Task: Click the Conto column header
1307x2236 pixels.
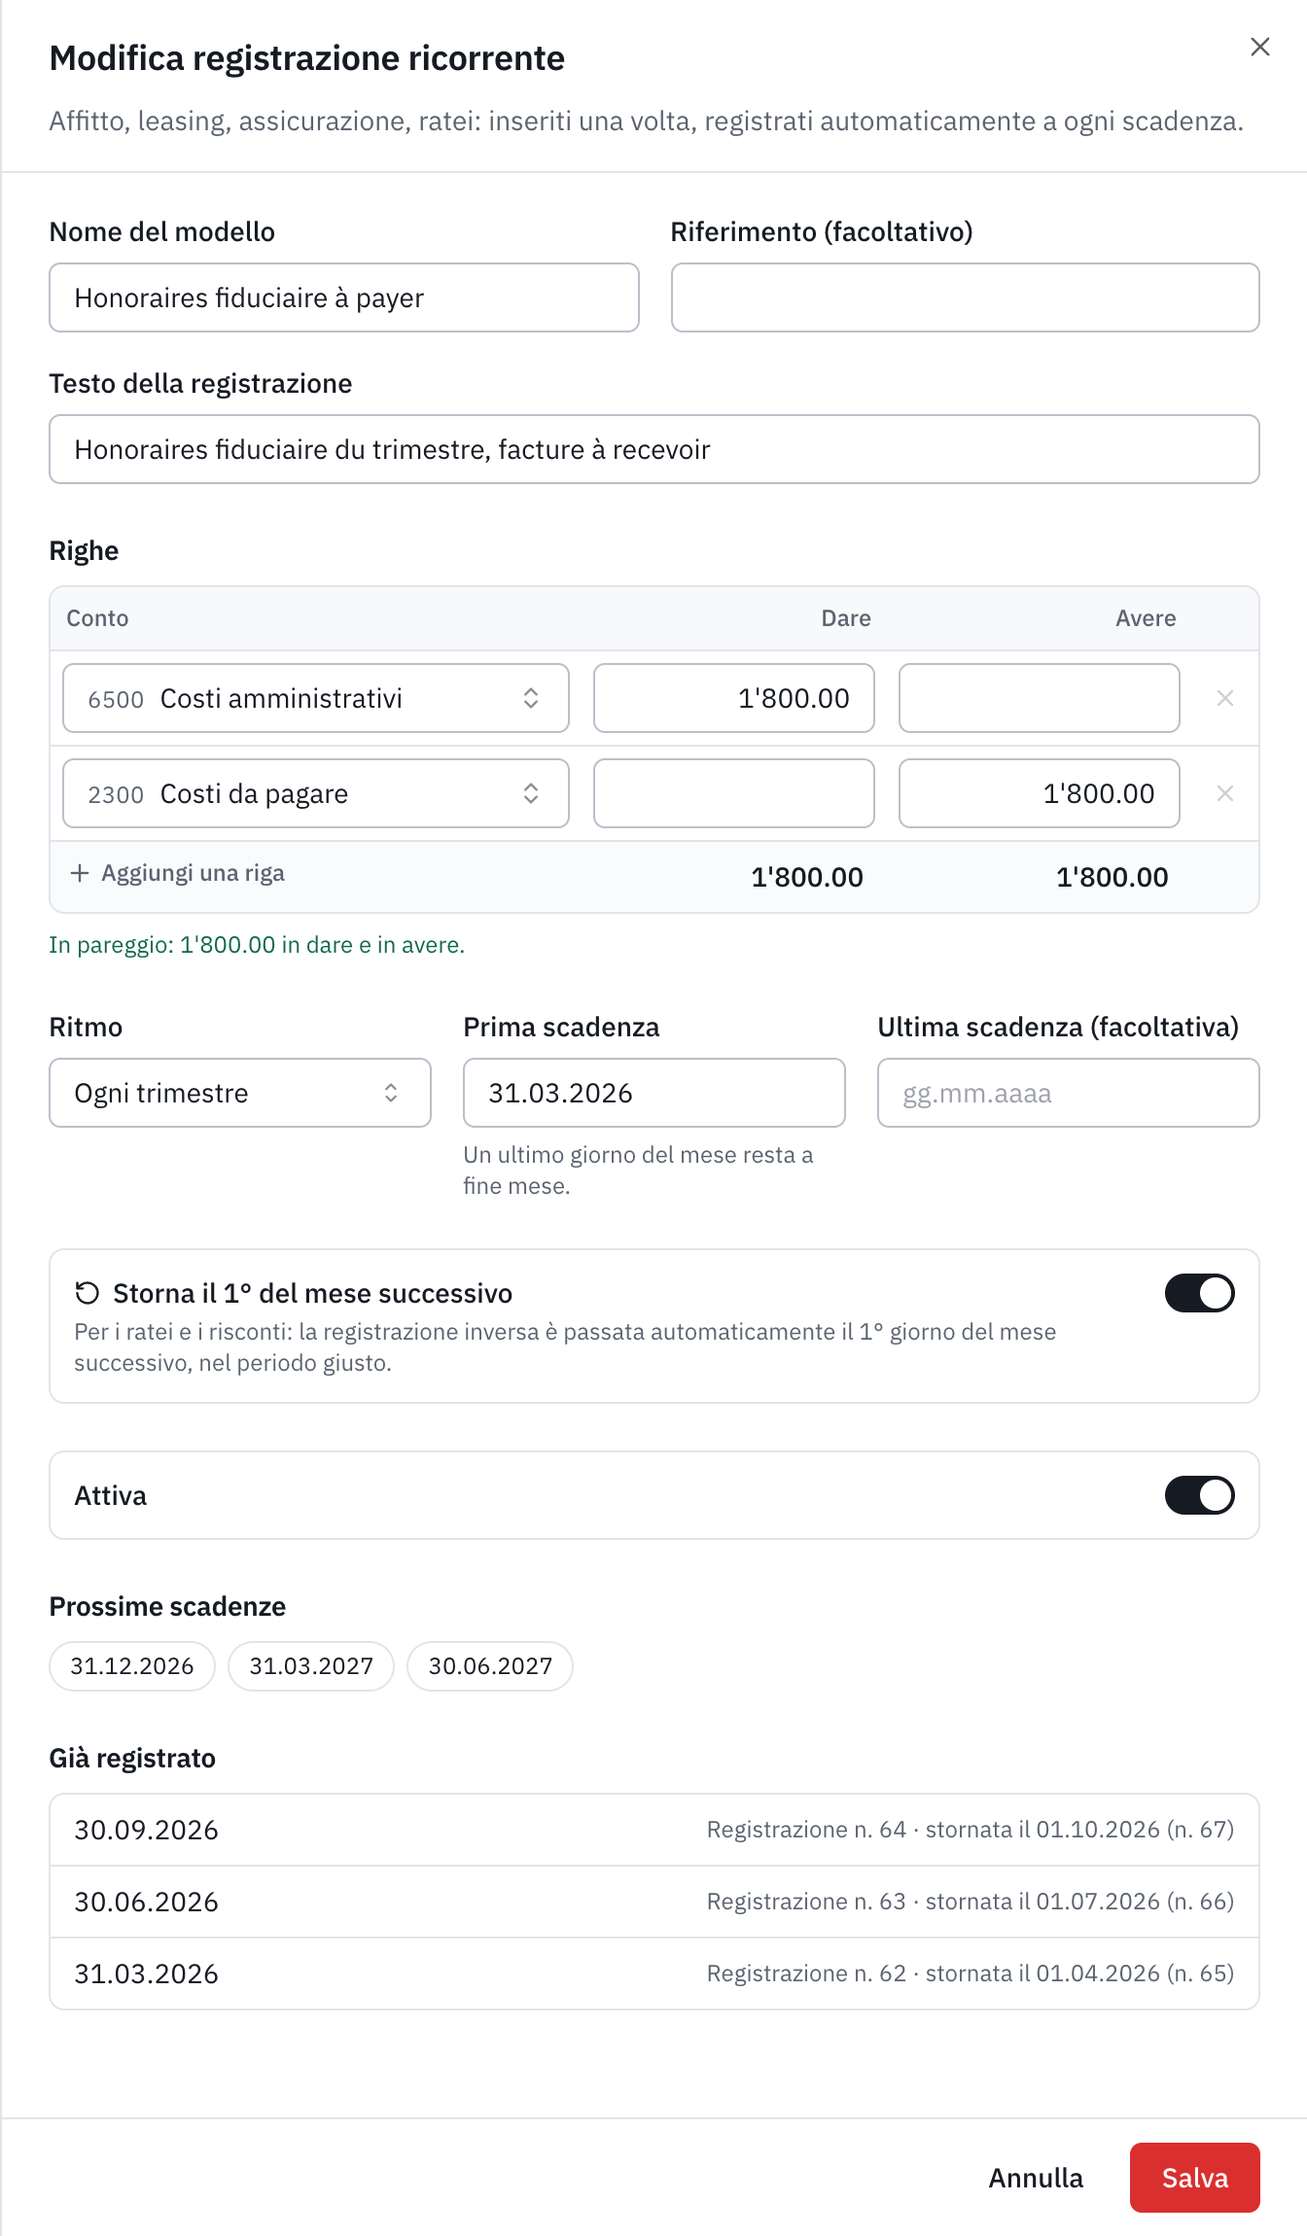Action: [97, 618]
